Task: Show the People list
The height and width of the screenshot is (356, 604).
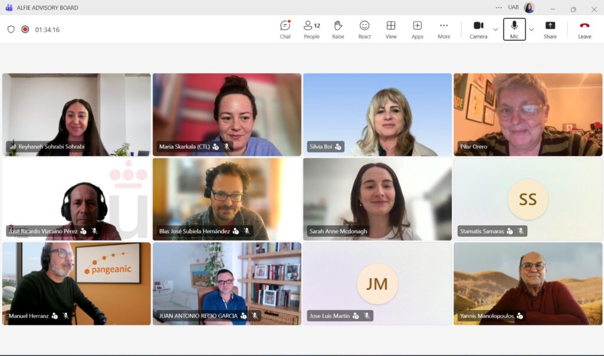Action: coord(311,29)
